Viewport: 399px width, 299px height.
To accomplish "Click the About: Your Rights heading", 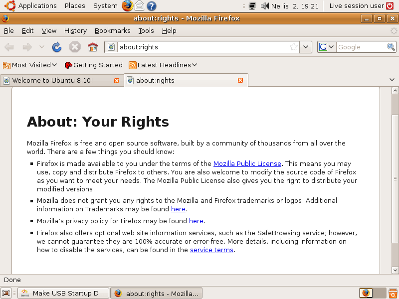I will (98, 122).
